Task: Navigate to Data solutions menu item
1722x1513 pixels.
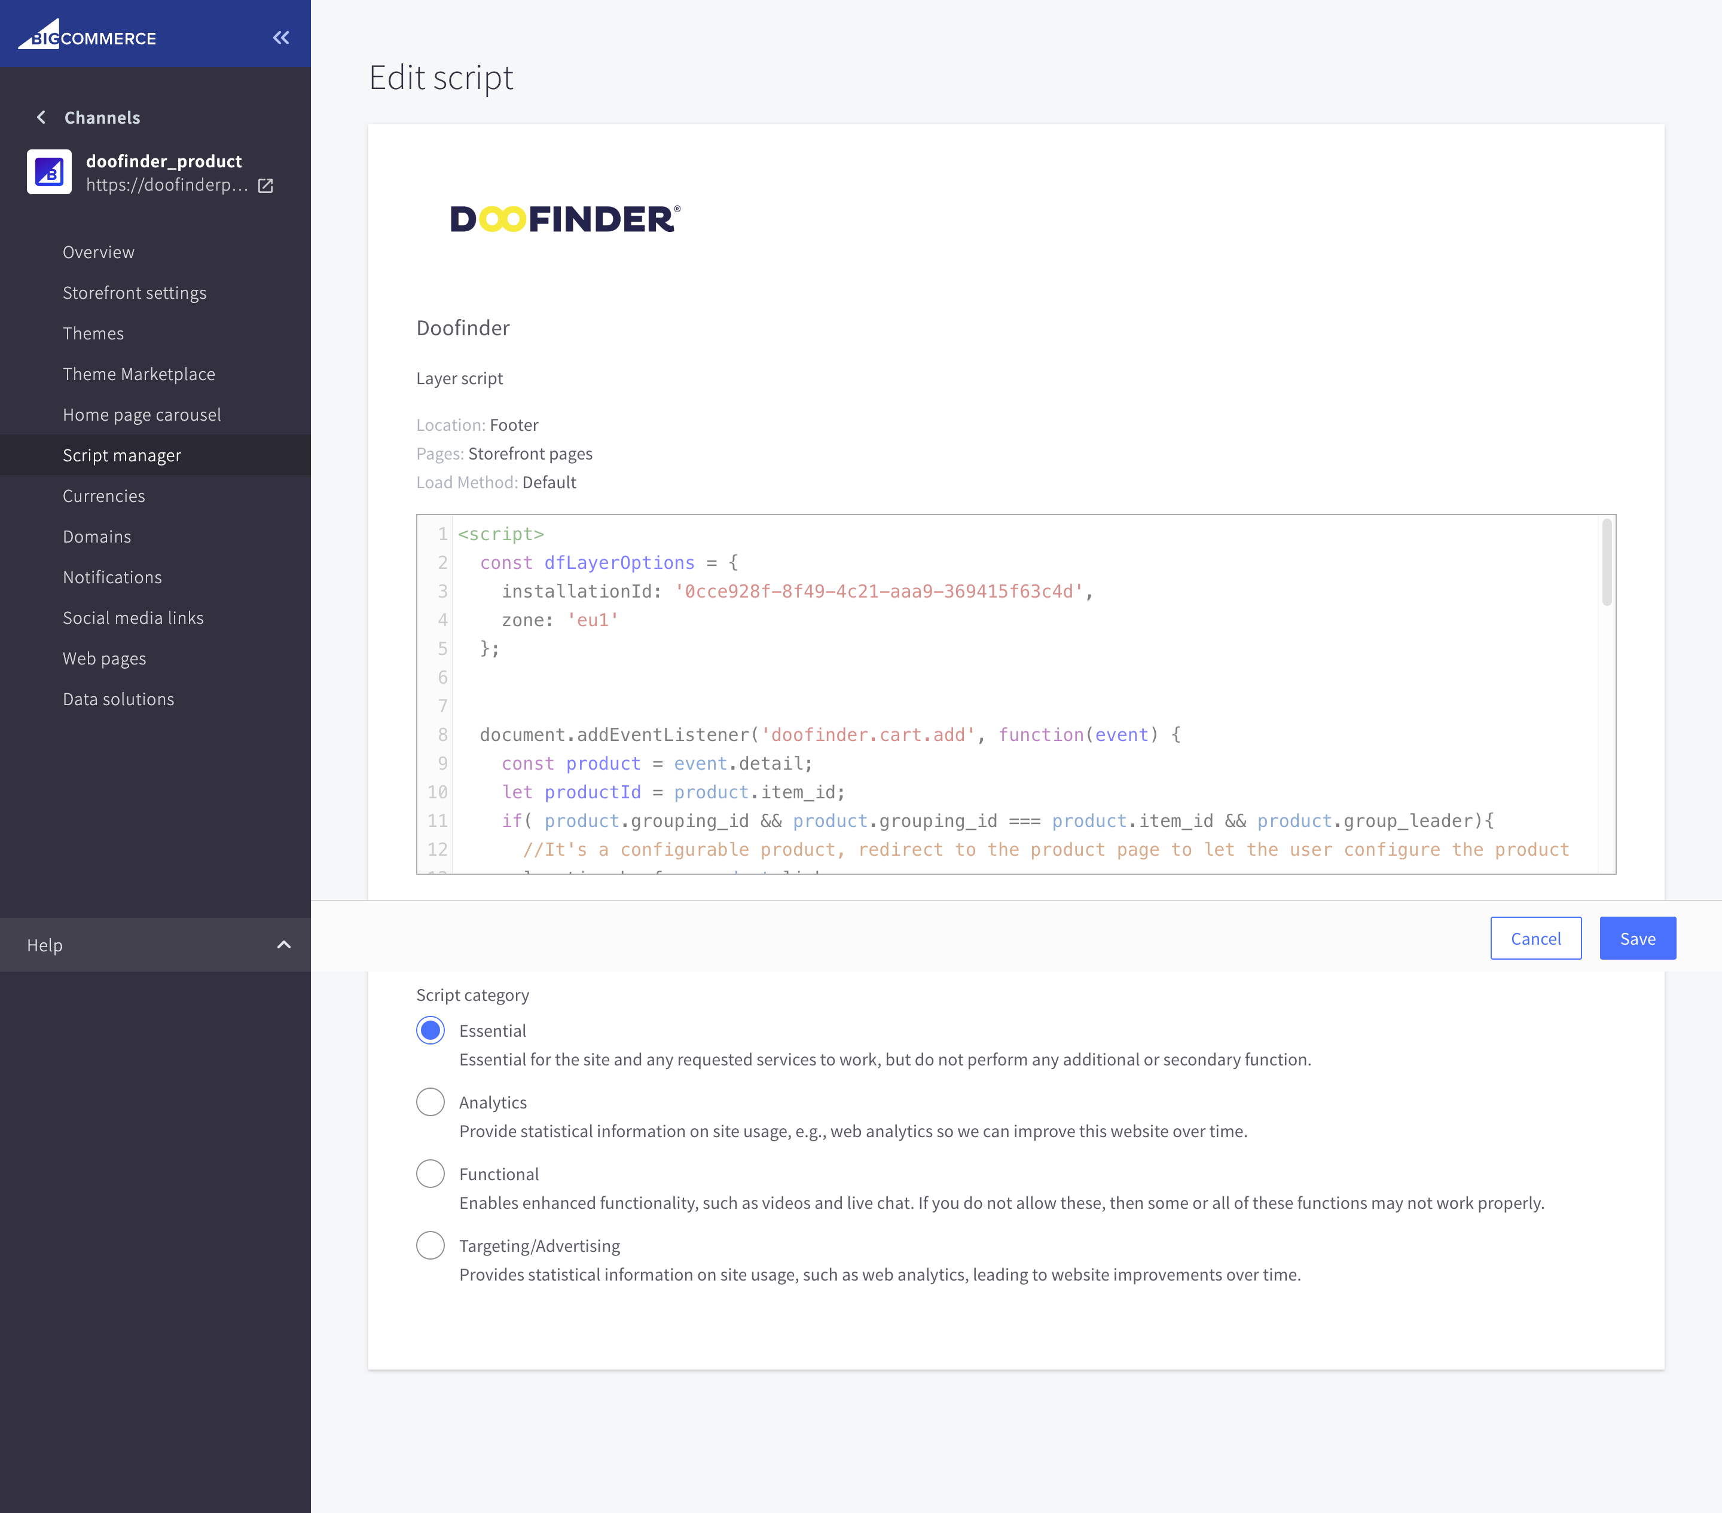Action: tap(117, 698)
